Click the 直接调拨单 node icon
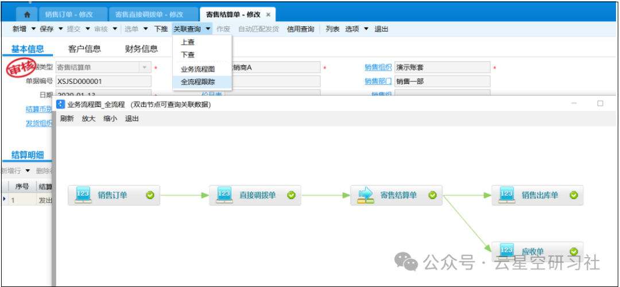 tap(224, 195)
